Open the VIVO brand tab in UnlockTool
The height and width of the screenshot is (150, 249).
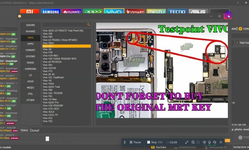[x=114, y=11]
